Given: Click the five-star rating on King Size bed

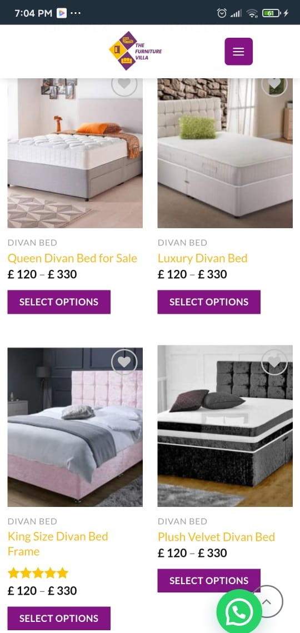Looking at the screenshot, I should click(38, 573).
